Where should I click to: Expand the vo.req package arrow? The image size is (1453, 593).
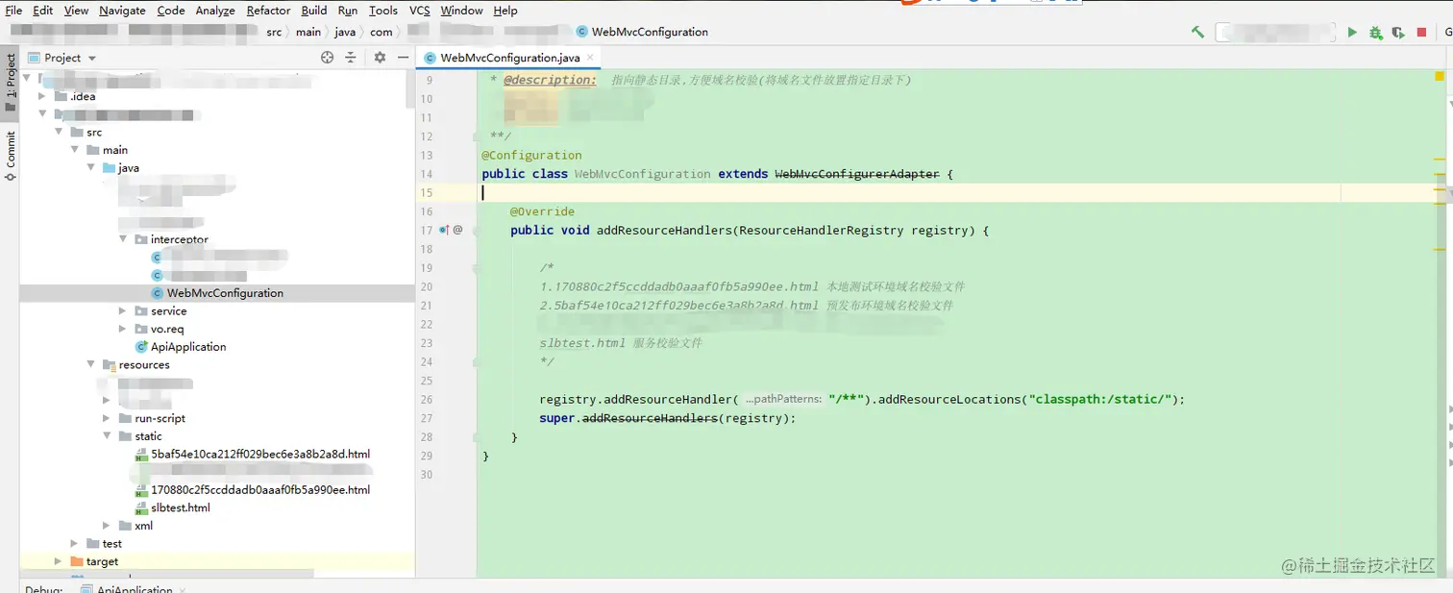click(x=123, y=329)
